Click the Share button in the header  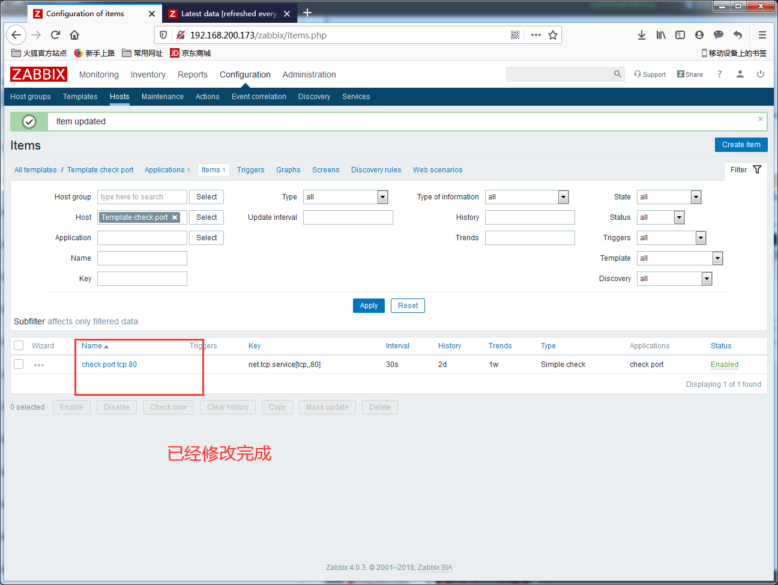(x=690, y=74)
